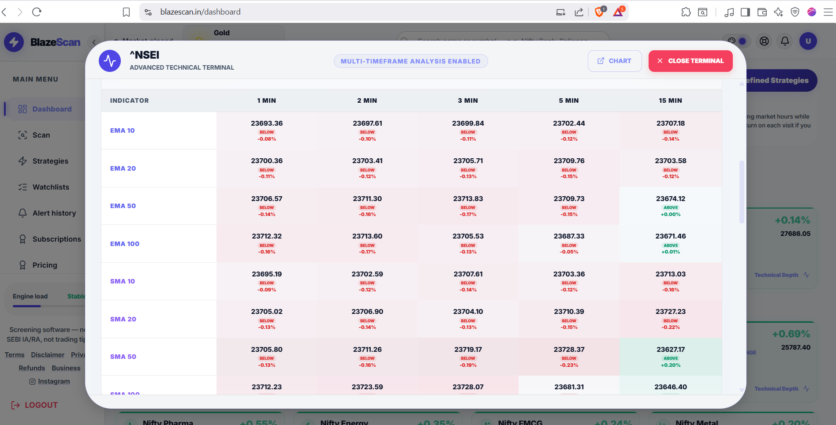Select the EMA 10 indicator row label
This screenshot has width=836, height=425.
point(123,130)
